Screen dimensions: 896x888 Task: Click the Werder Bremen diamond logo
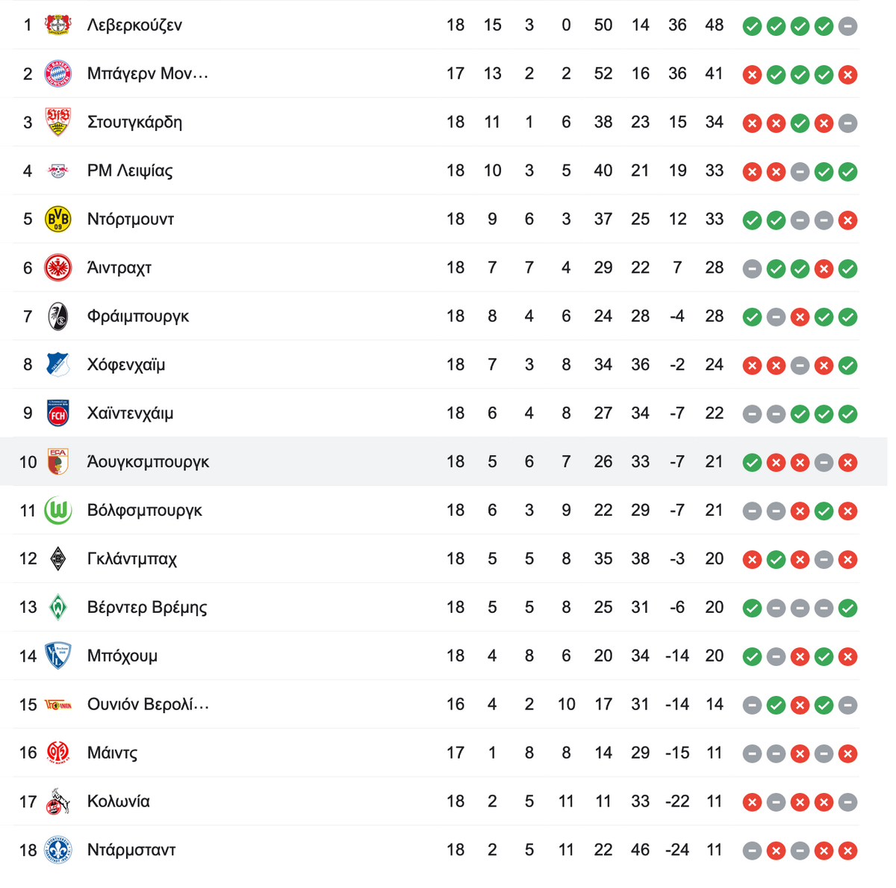(x=57, y=607)
